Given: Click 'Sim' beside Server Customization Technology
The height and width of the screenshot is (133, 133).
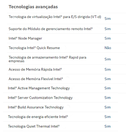Looking at the screenshot, I should pos(107,98).
